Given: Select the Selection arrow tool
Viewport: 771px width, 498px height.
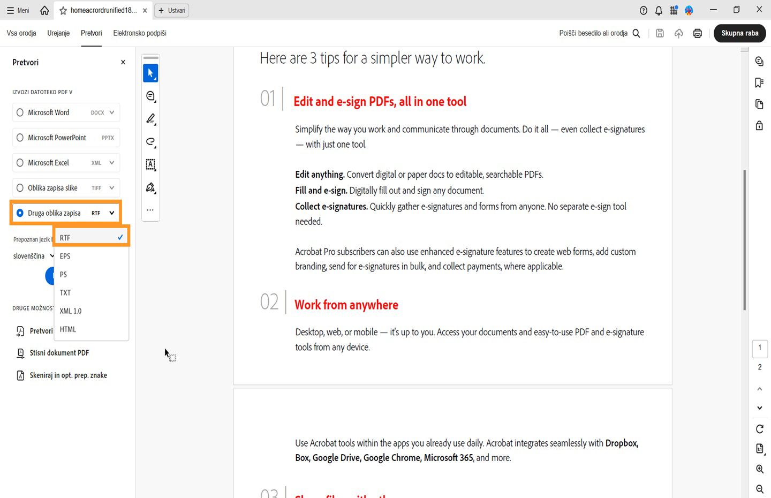Looking at the screenshot, I should (150, 73).
